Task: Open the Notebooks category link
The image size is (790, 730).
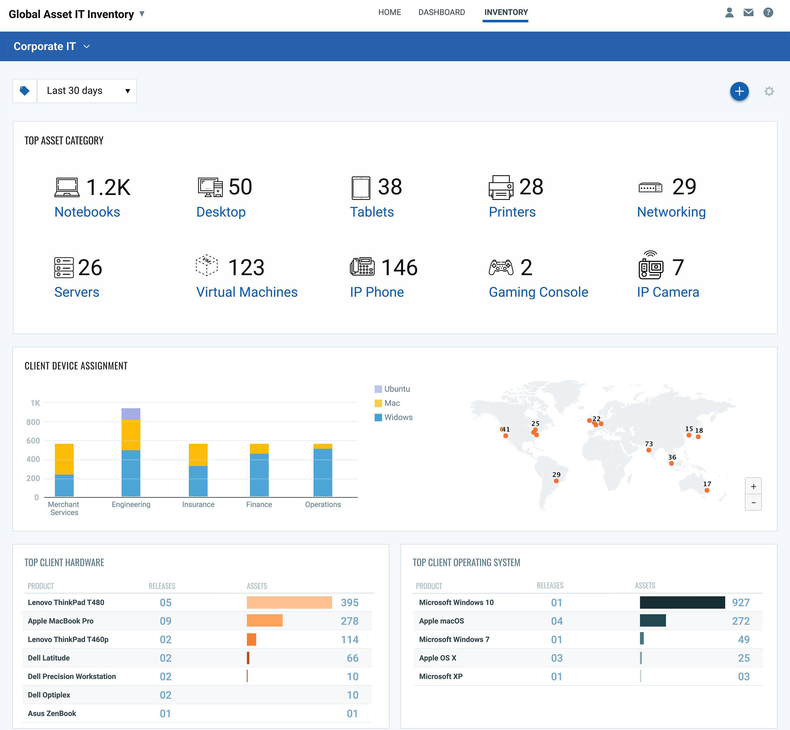Action: click(x=87, y=212)
